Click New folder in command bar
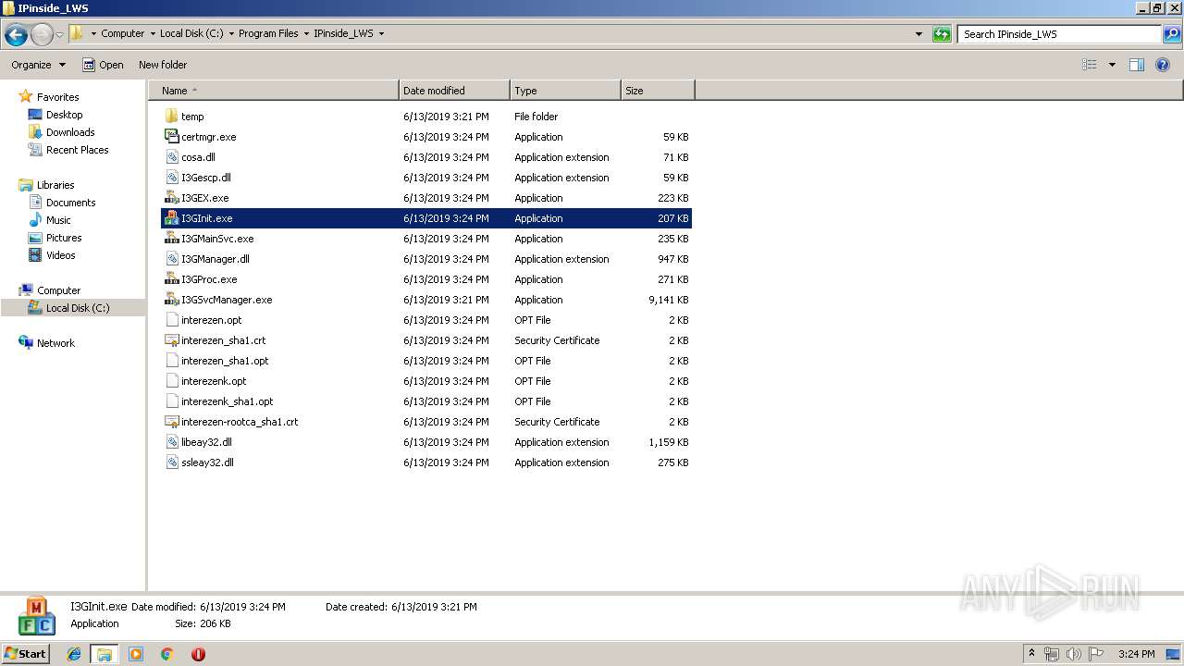The height and width of the screenshot is (666, 1184). pyautogui.click(x=163, y=65)
